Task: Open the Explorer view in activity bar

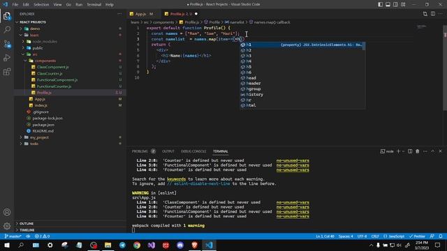Action: click(7, 16)
